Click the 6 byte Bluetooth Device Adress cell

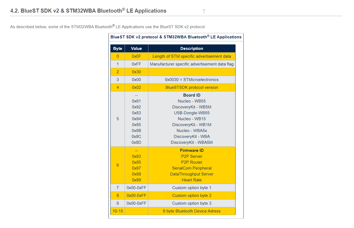click(x=192, y=211)
